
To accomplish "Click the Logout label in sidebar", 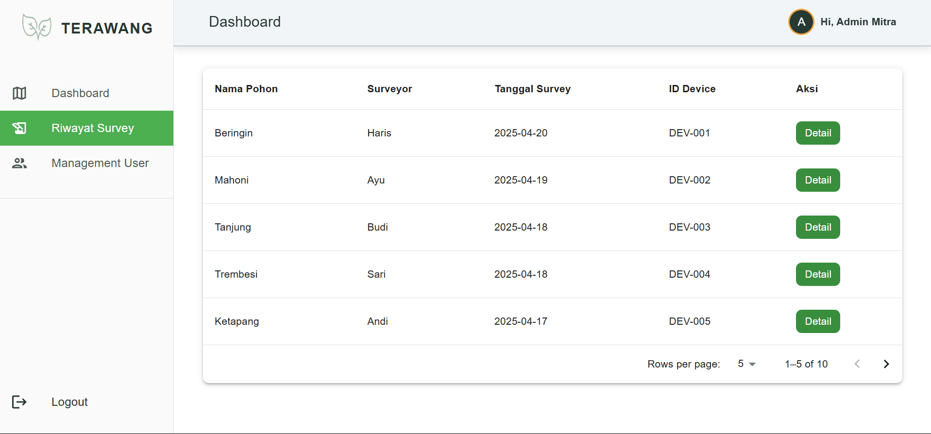I will pyautogui.click(x=69, y=402).
